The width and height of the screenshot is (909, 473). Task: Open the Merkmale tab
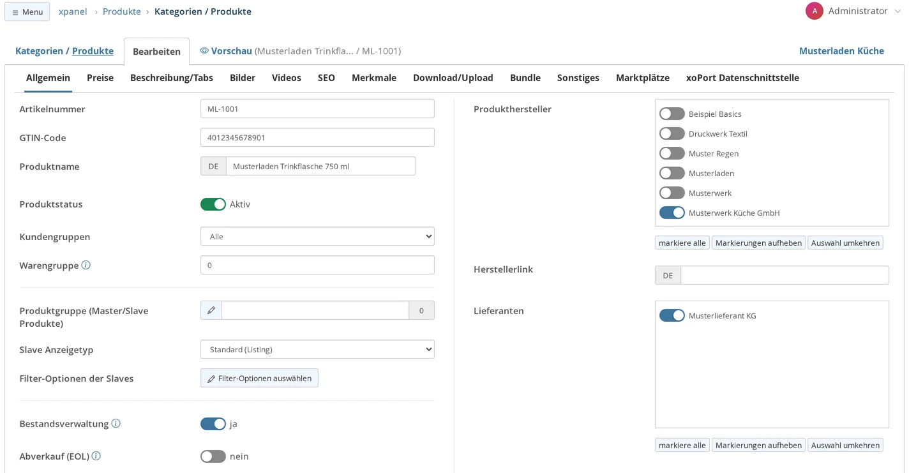[x=374, y=78]
